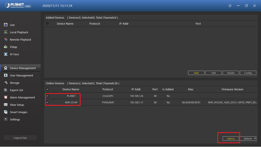The image size is (261, 147).
Task: Click IP Addr header in Online Devices
Action: tap(136, 89)
